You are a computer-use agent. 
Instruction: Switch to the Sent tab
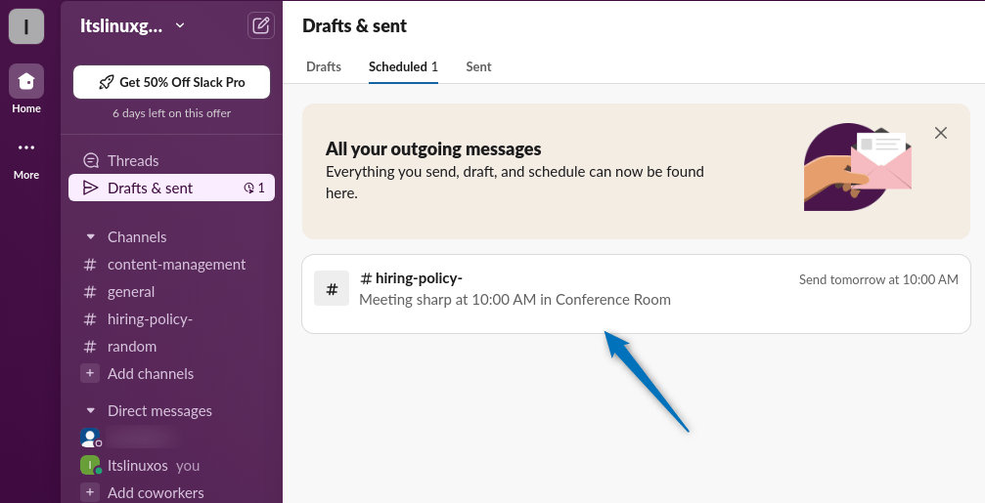pos(478,67)
